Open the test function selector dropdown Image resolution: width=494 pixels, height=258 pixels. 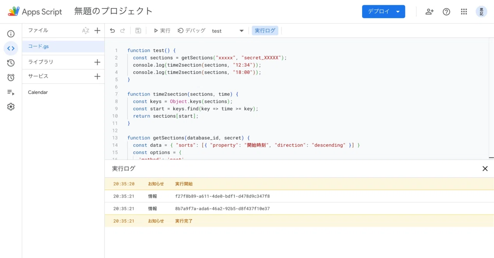228,31
